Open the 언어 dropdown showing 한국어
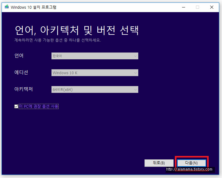This screenshot has width=222, height=178. (x=95, y=56)
